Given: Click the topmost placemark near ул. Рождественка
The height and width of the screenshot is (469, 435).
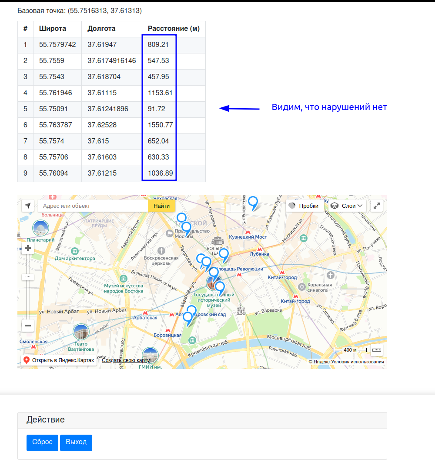Looking at the screenshot, I should (253, 203).
